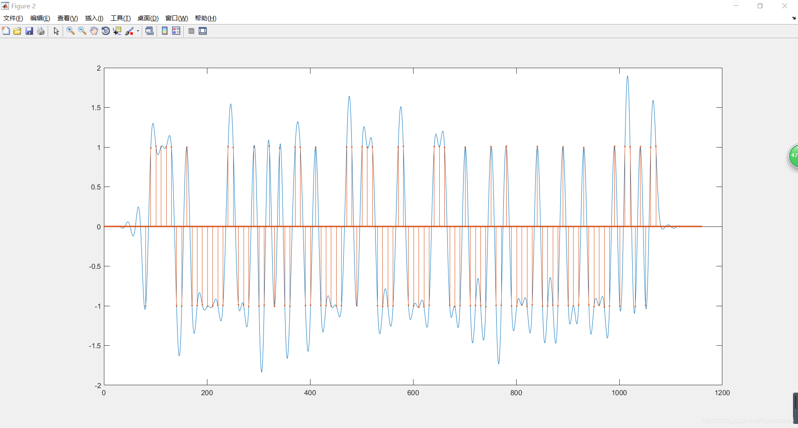Restore down the Figure 2 window
This screenshot has height=428, width=798.
[760, 6]
